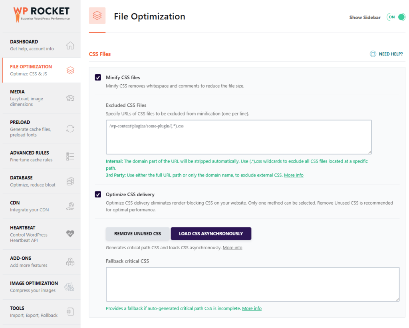This screenshot has width=409, height=328.
Task: Select the Remove Unused CSS option
Action: click(137, 233)
